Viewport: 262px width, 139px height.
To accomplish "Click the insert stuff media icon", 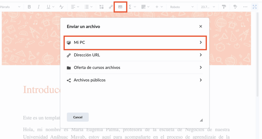I will coord(101,7).
